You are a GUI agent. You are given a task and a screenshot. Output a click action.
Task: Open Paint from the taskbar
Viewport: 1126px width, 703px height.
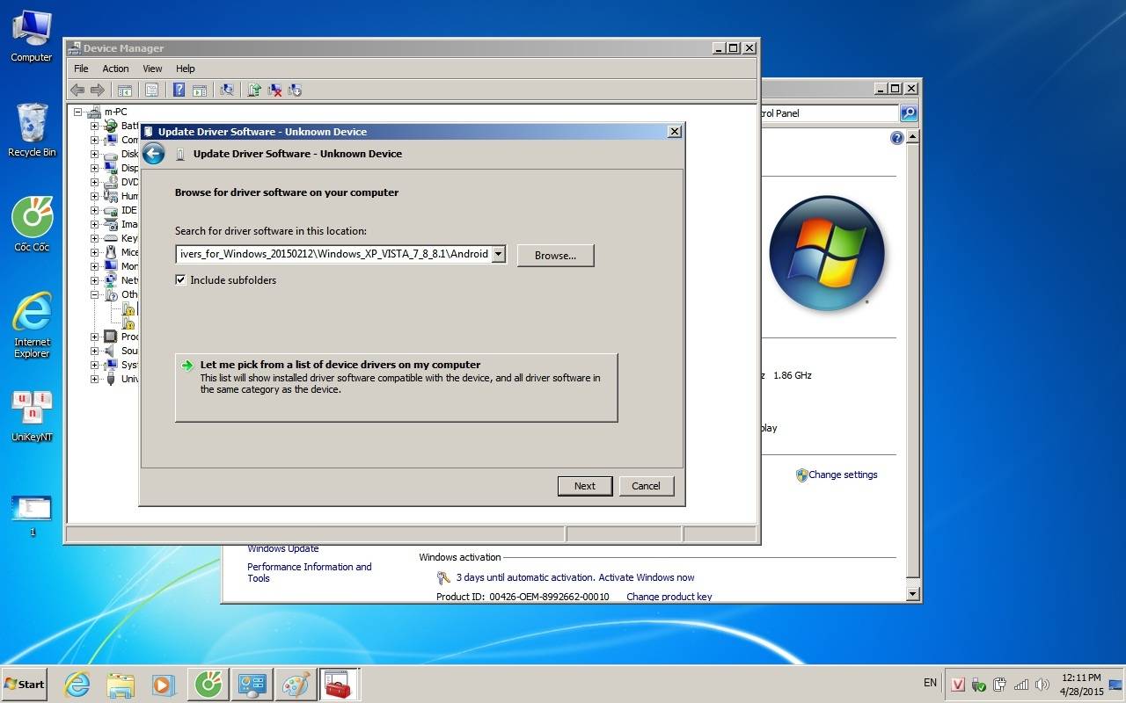pos(295,684)
